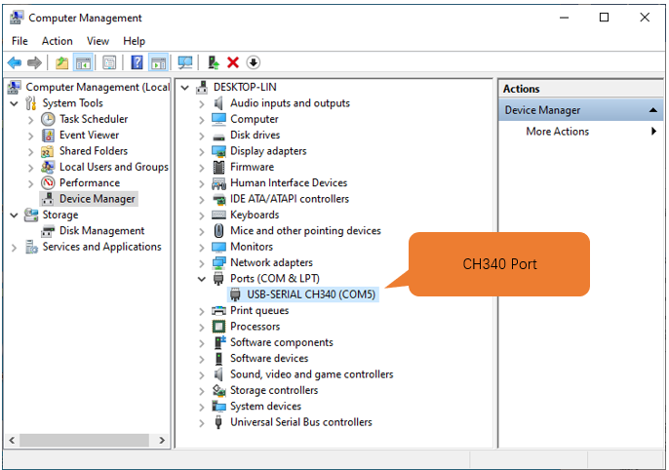Image resolution: width=669 pixels, height=470 pixels.
Task: Expand the More Actions submenu arrow
Action: [x=653, y=132]
